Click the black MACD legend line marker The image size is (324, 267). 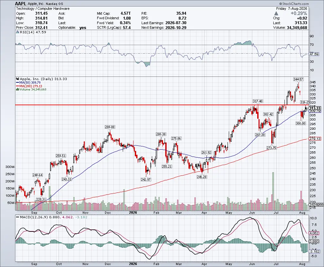pyautogui.click(x=18, y=217)
